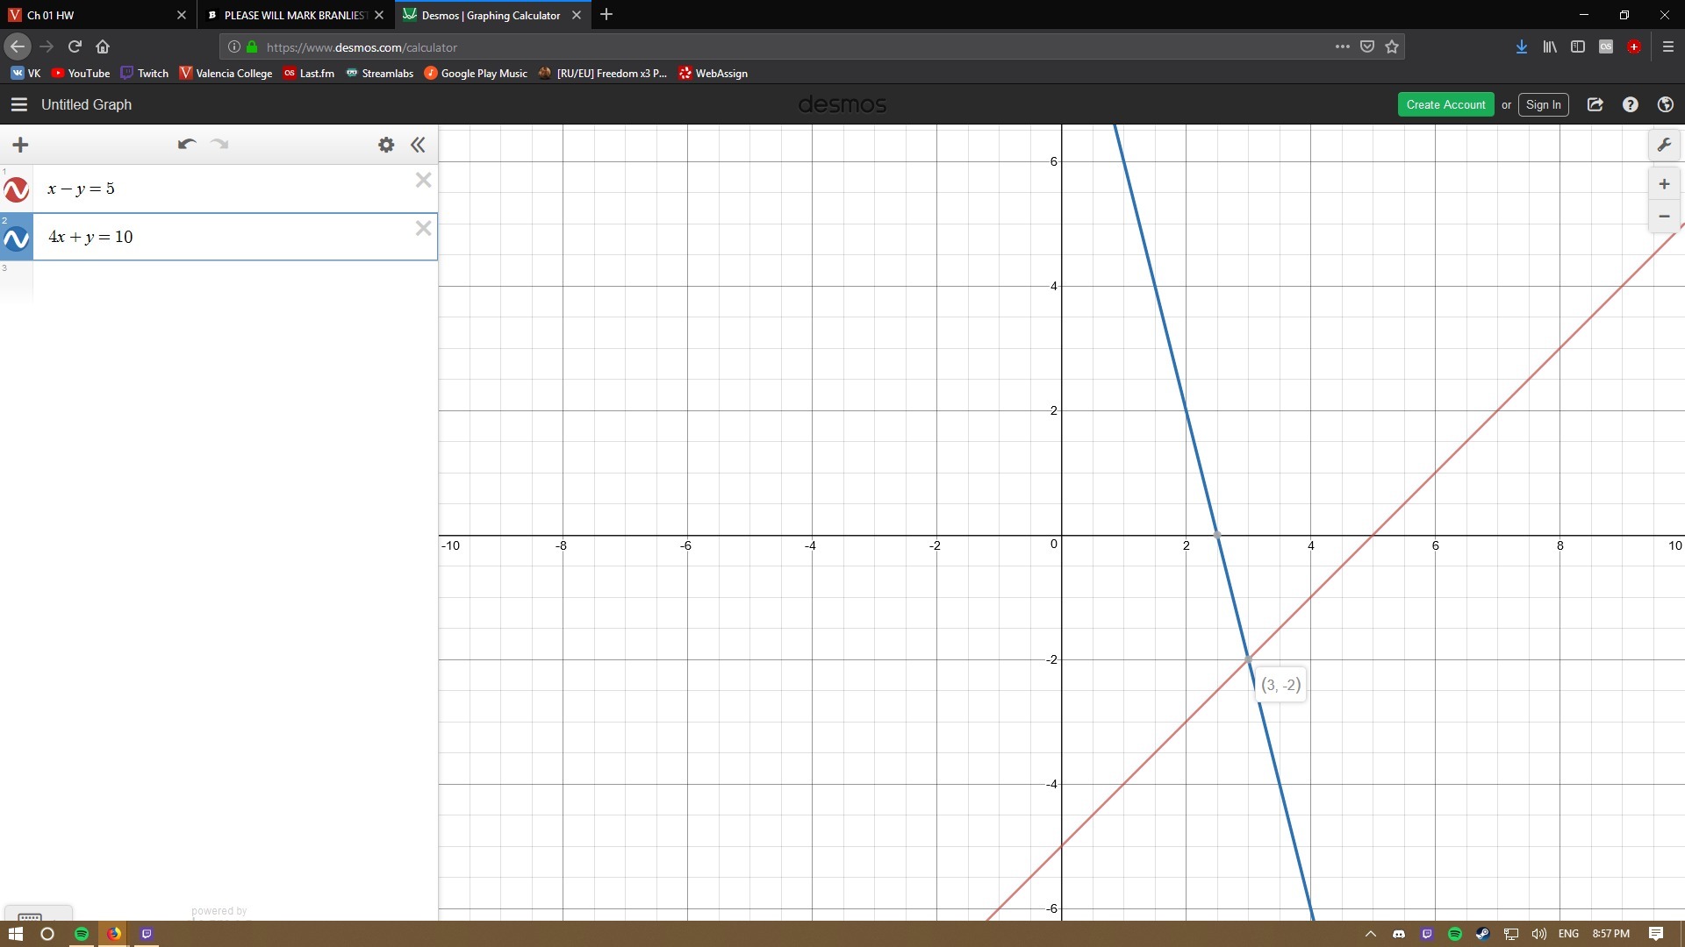Image resolution: width=1685 pixels, height=947 pixels.
Task: Click the Sign In button
Action: click(x=1543, y=104)
